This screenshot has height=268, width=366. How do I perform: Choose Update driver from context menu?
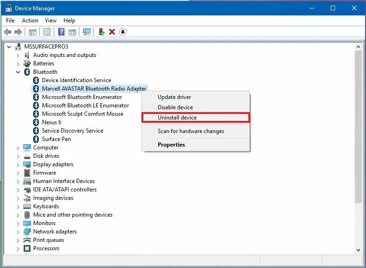pyautogui.click(x=196, y=97)
